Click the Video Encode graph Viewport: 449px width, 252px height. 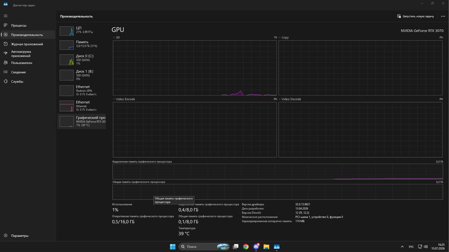click(195, 130)
